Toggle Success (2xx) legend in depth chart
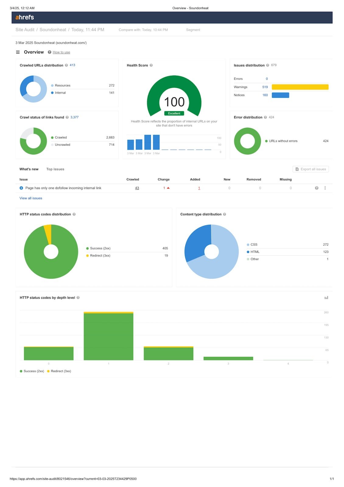Viewport: 344px width, 487px height. pyautogui.click(x=32, y=371)
